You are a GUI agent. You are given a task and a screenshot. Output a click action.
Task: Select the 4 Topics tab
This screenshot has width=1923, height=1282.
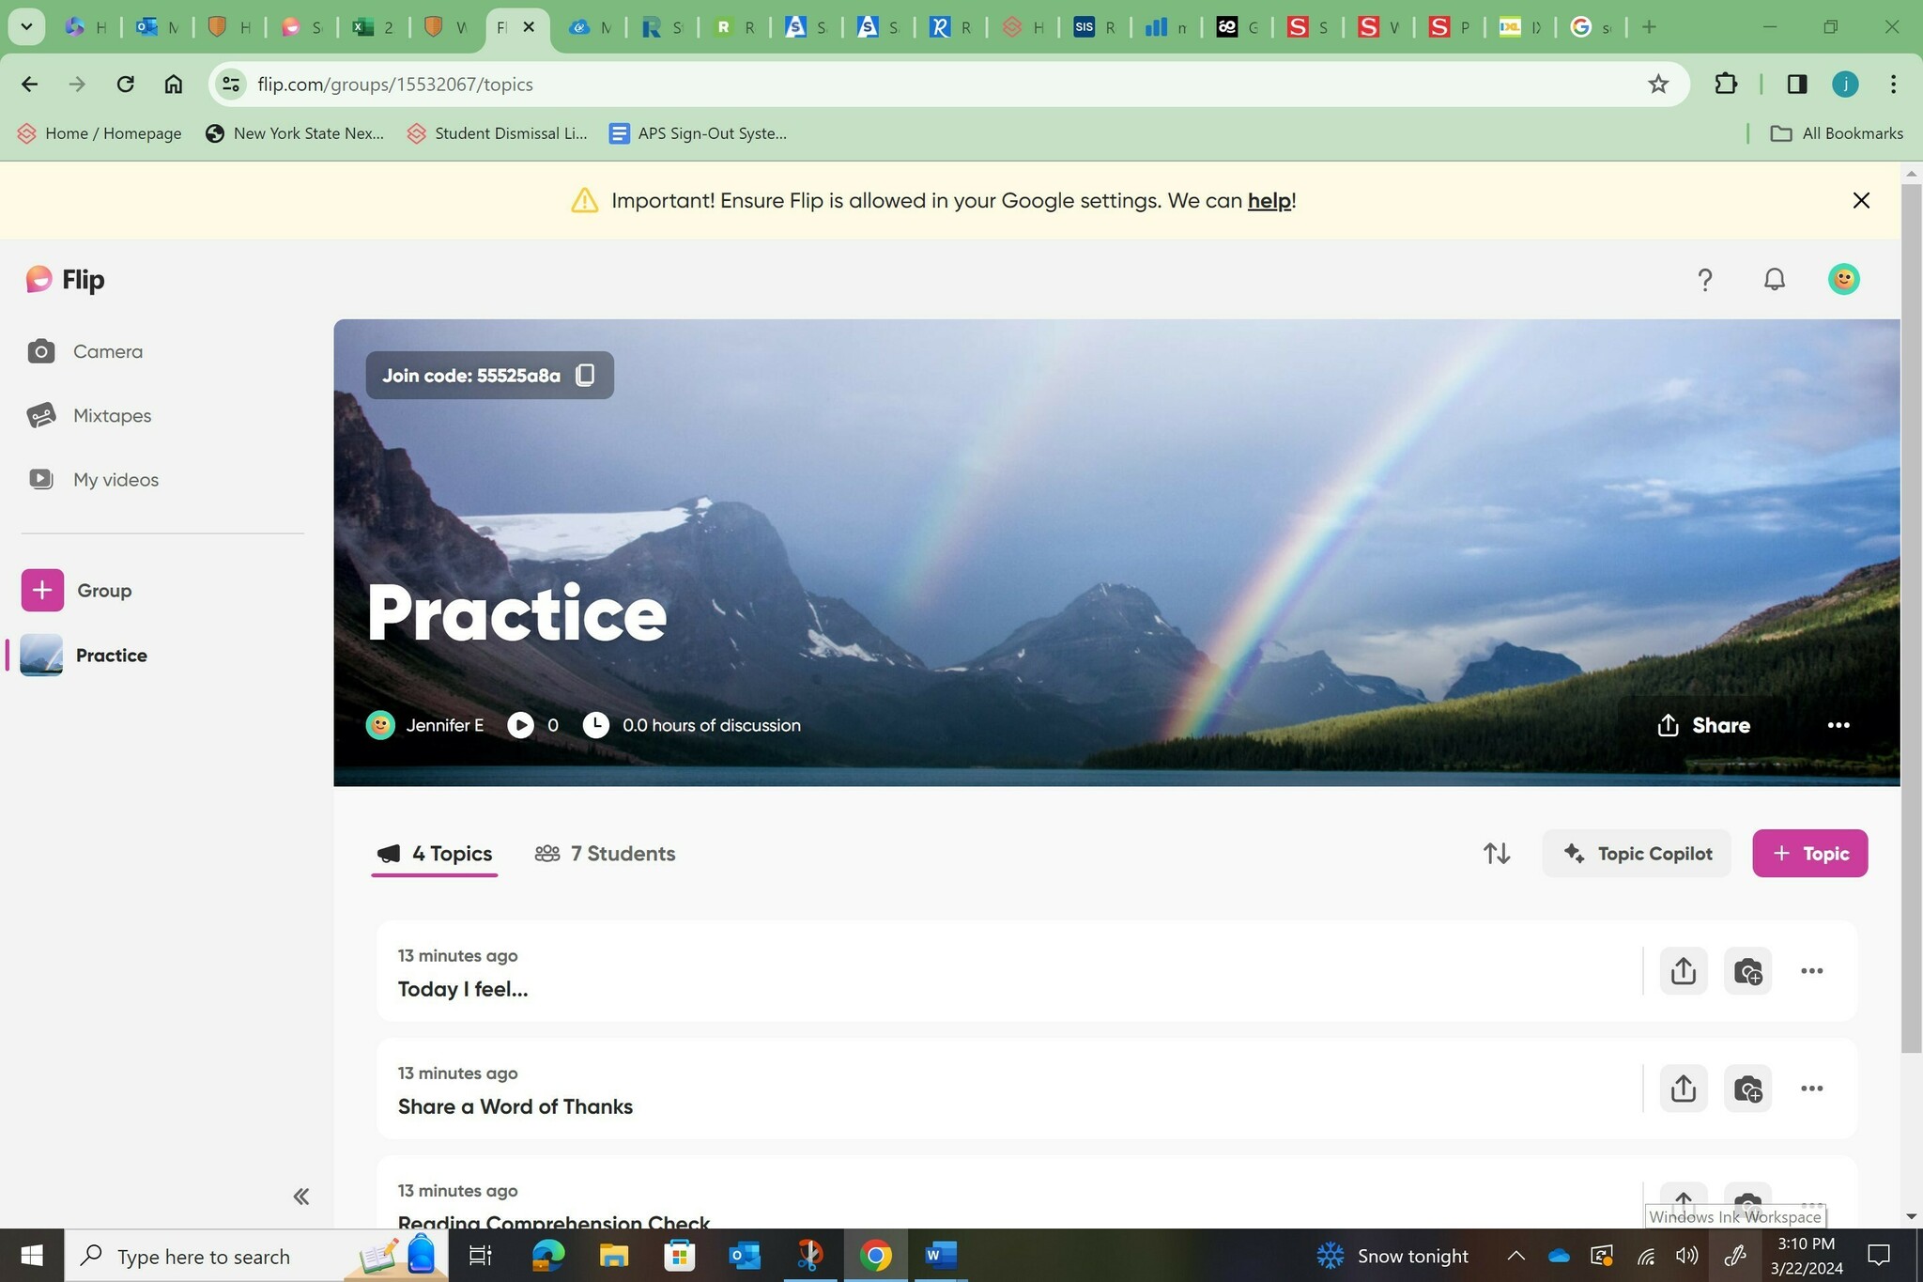pos(435,854)
